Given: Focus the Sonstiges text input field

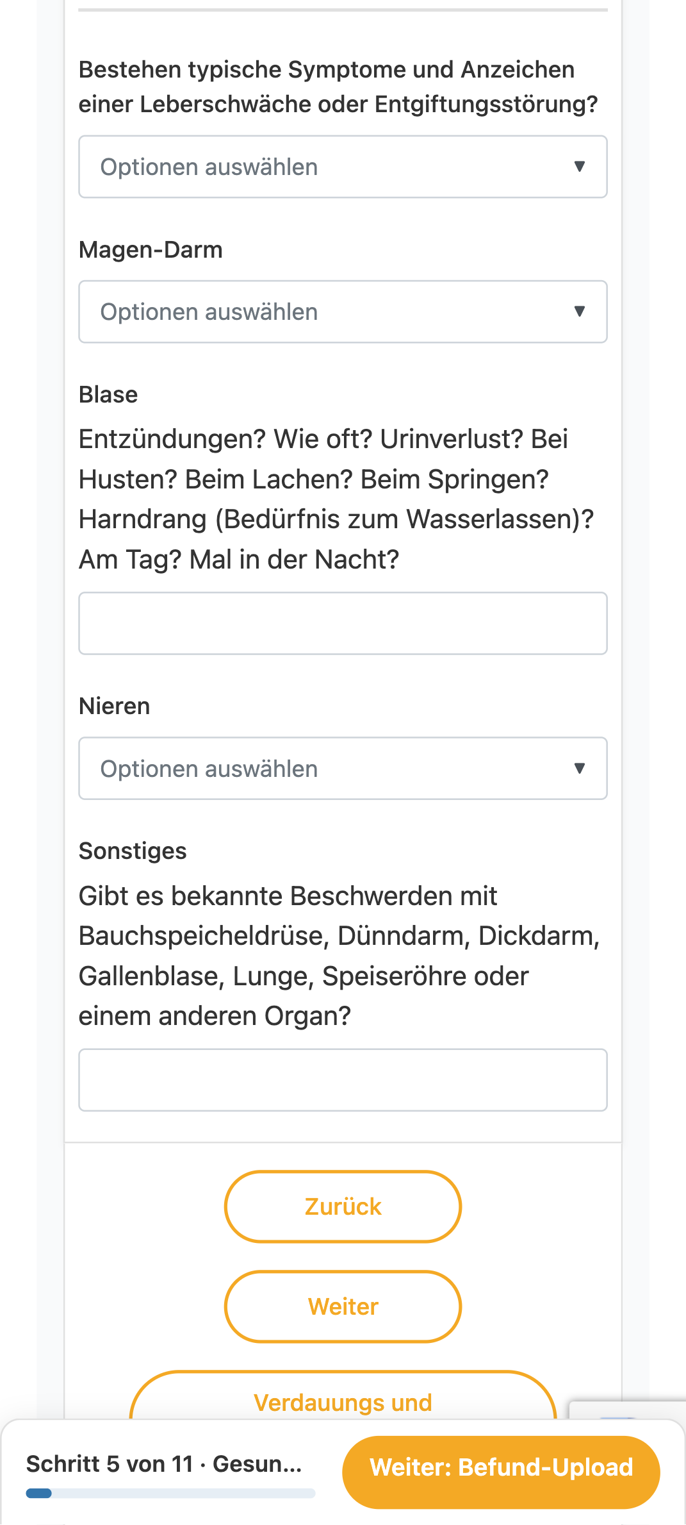Looking at the screenshot, I should (343, 1080).
